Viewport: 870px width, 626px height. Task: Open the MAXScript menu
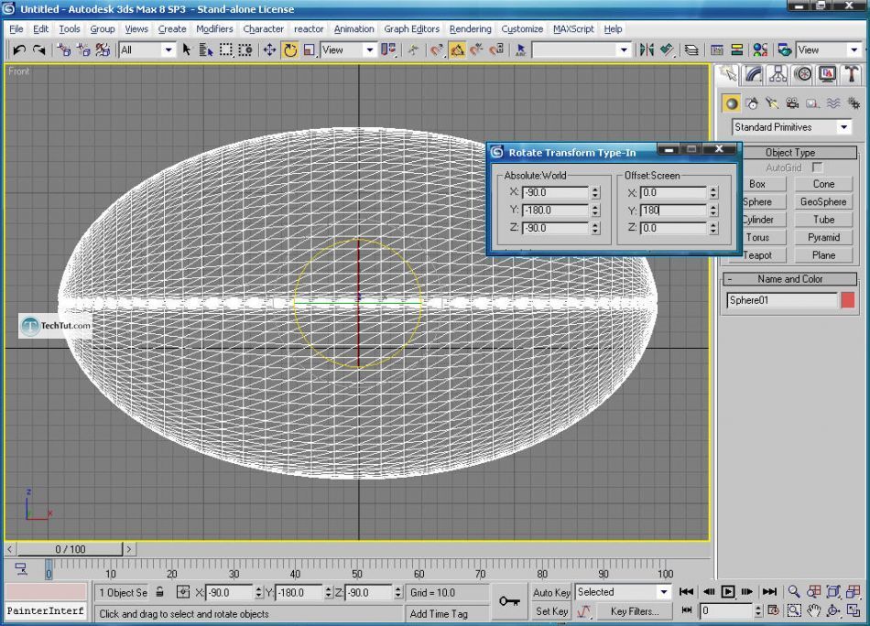coord(573,29)
